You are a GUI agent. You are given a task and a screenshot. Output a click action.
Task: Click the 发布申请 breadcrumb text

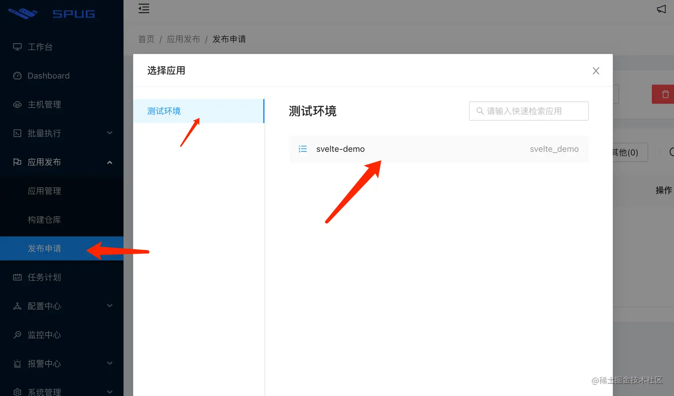[229, 39]
